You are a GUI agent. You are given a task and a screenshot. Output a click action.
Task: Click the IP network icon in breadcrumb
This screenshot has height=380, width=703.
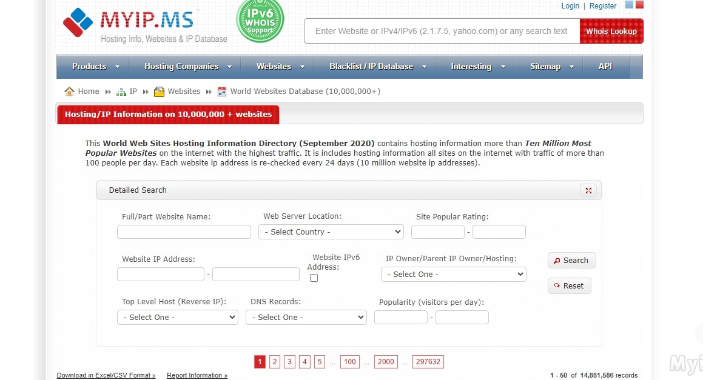coord(121,92)
